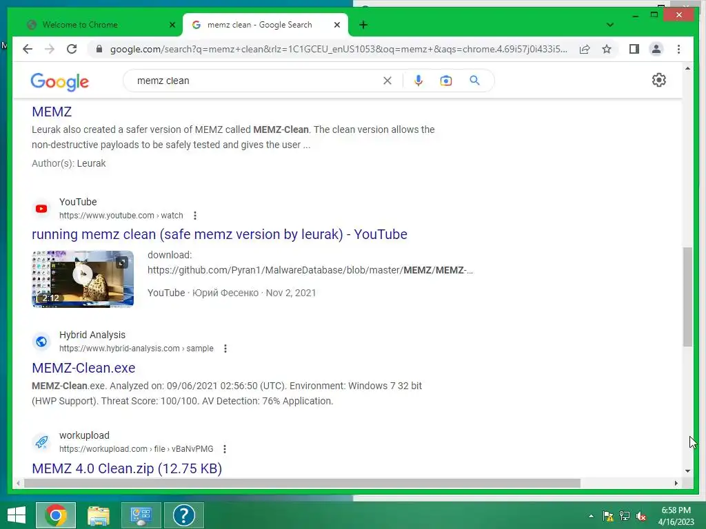The height and width of the screenshot is (529, 706).
Task: Click the scroll down arrow
Action: click(687, 471)
